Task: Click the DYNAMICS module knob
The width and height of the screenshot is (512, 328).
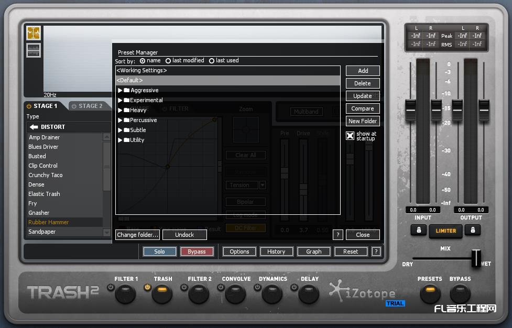Action: click(271, 295)
